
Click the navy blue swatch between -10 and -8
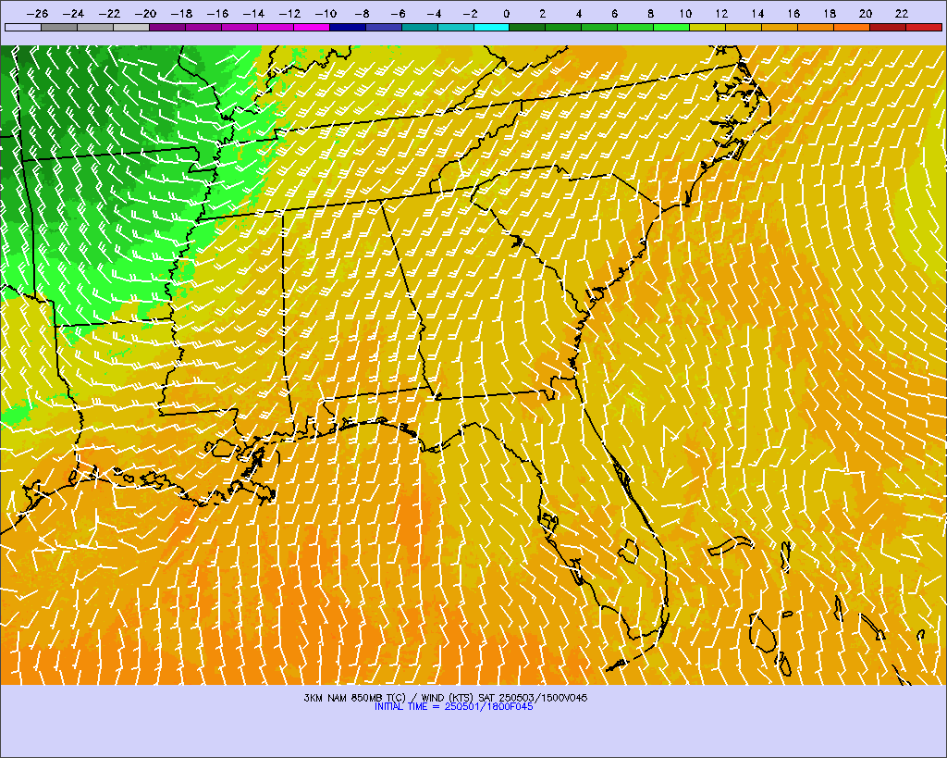point(348,27)
